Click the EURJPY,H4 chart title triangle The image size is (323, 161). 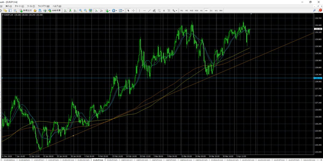click(3, 15)
